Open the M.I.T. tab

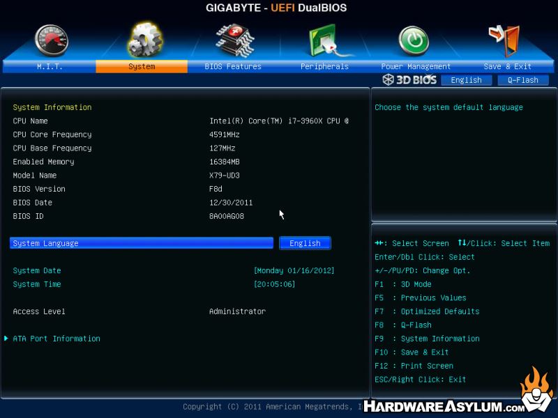coord(50,66)
